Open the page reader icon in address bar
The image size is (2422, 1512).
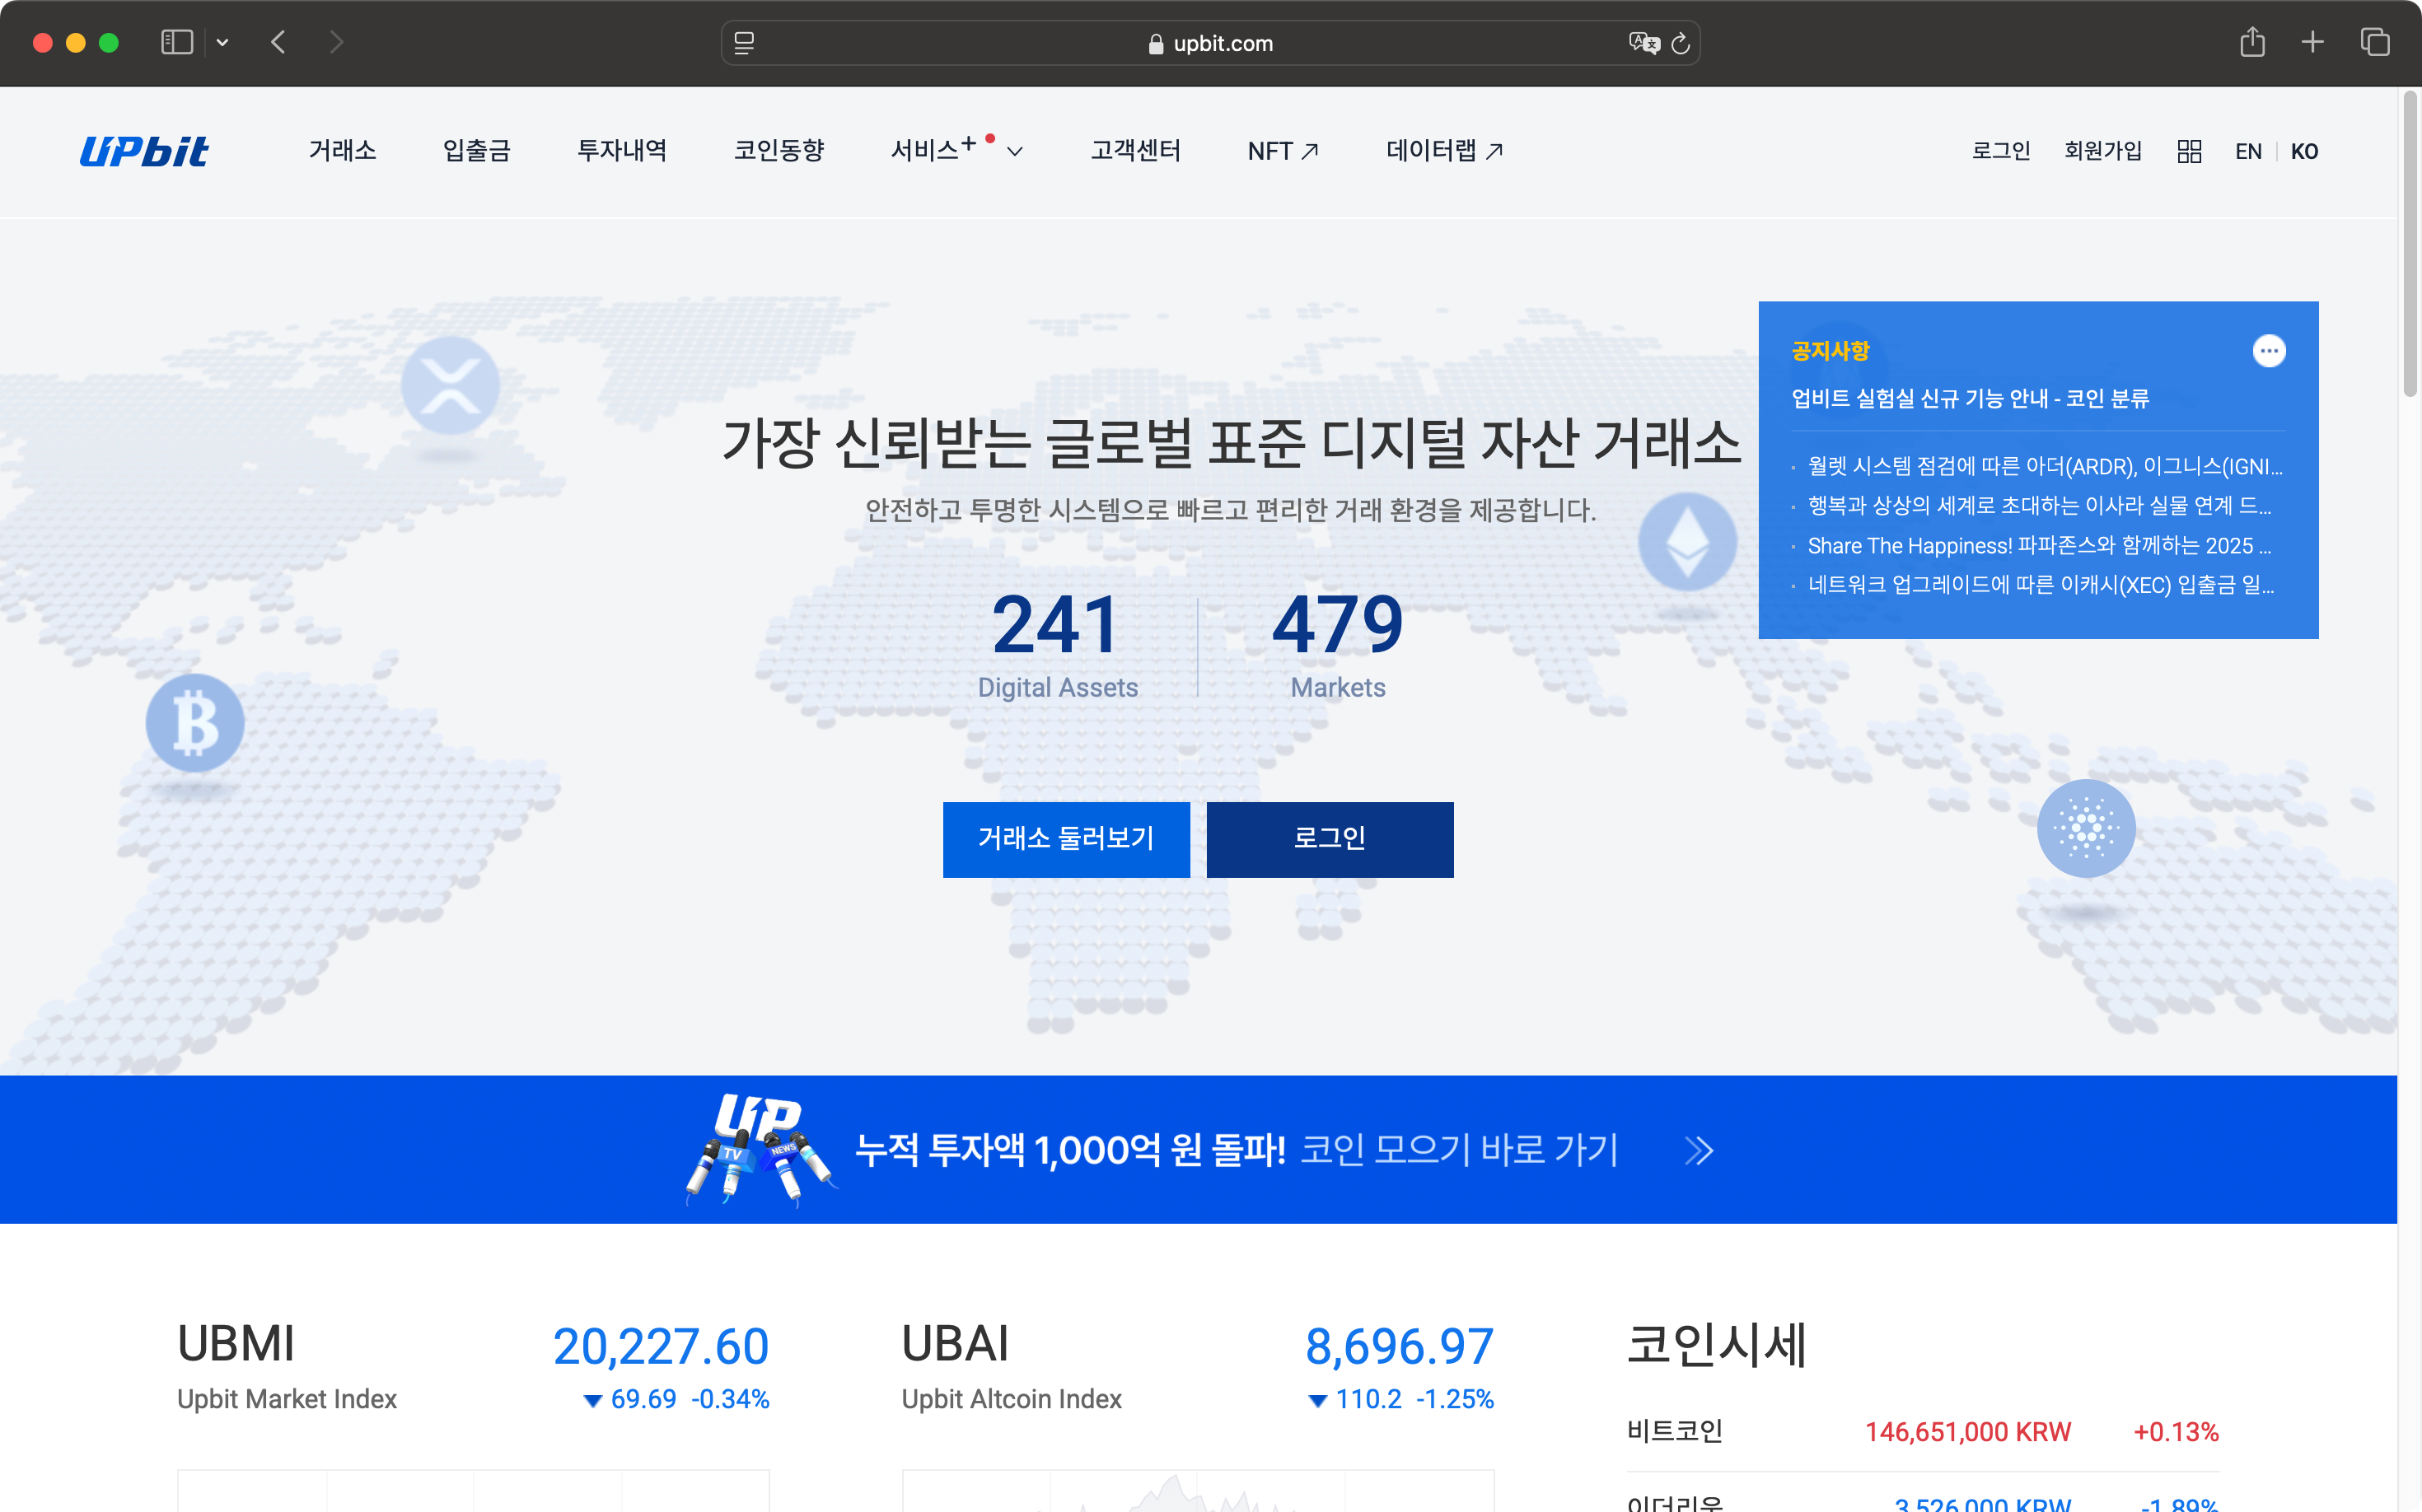[x=744, y=43]
